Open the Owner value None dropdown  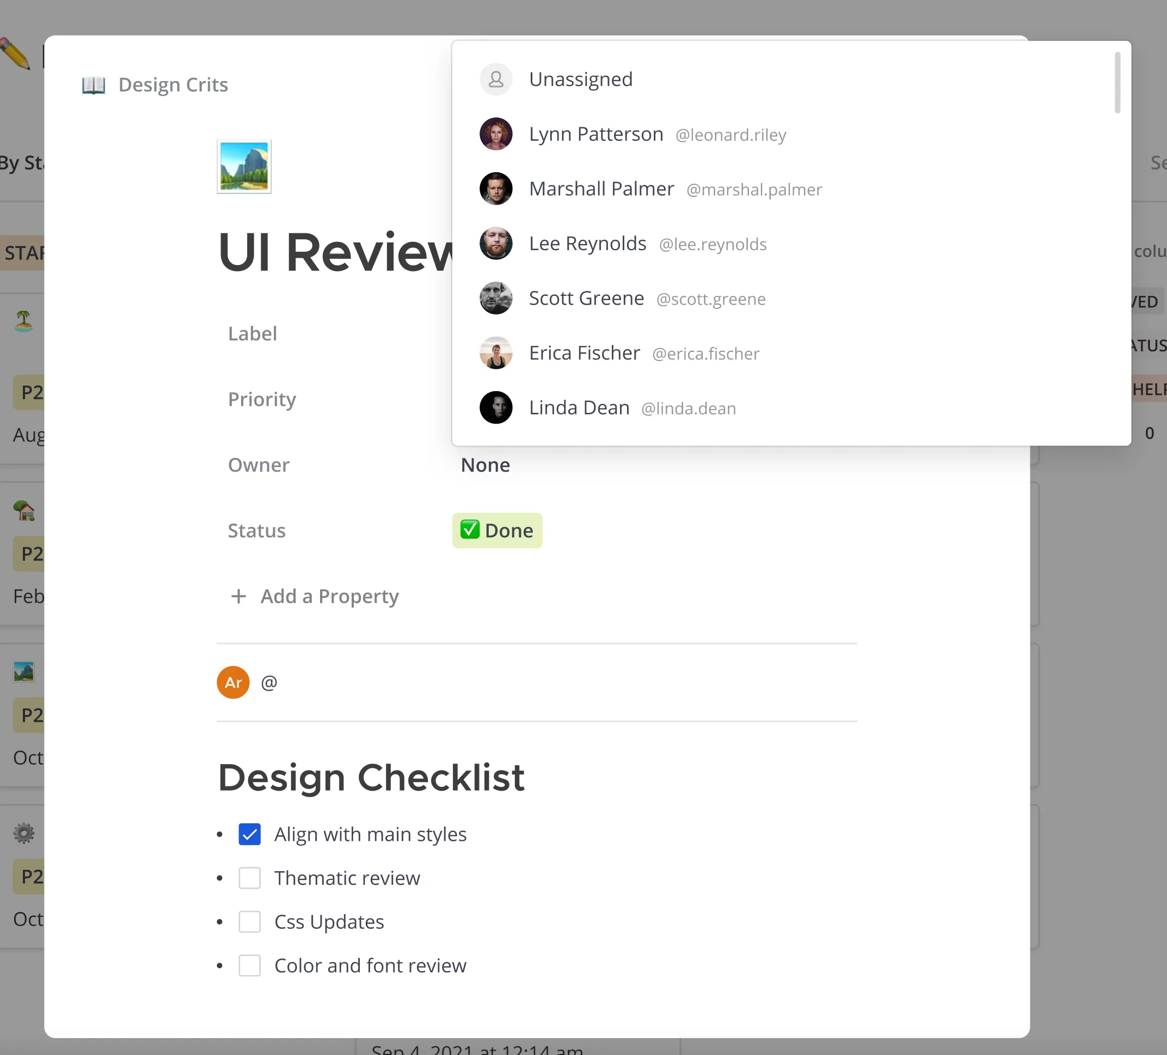tap(485, 465)
